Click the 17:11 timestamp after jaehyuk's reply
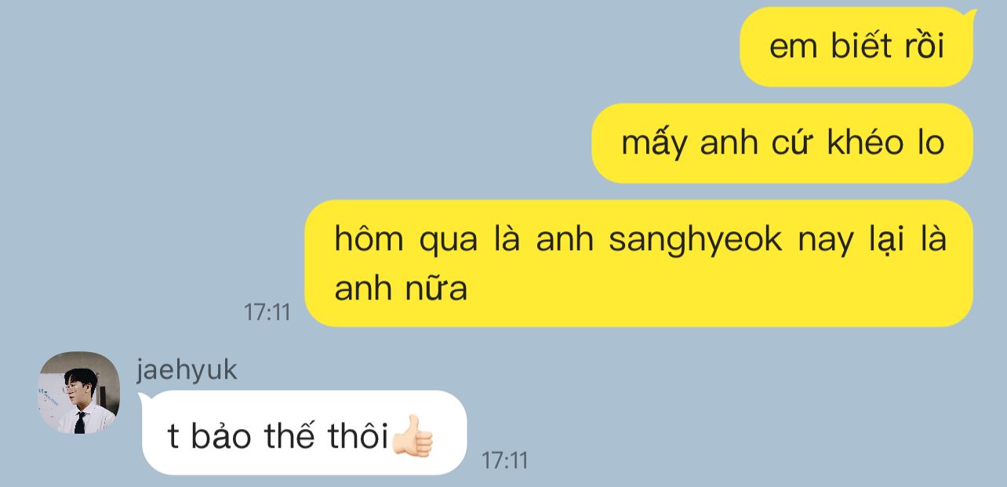 tap(504, 460)
